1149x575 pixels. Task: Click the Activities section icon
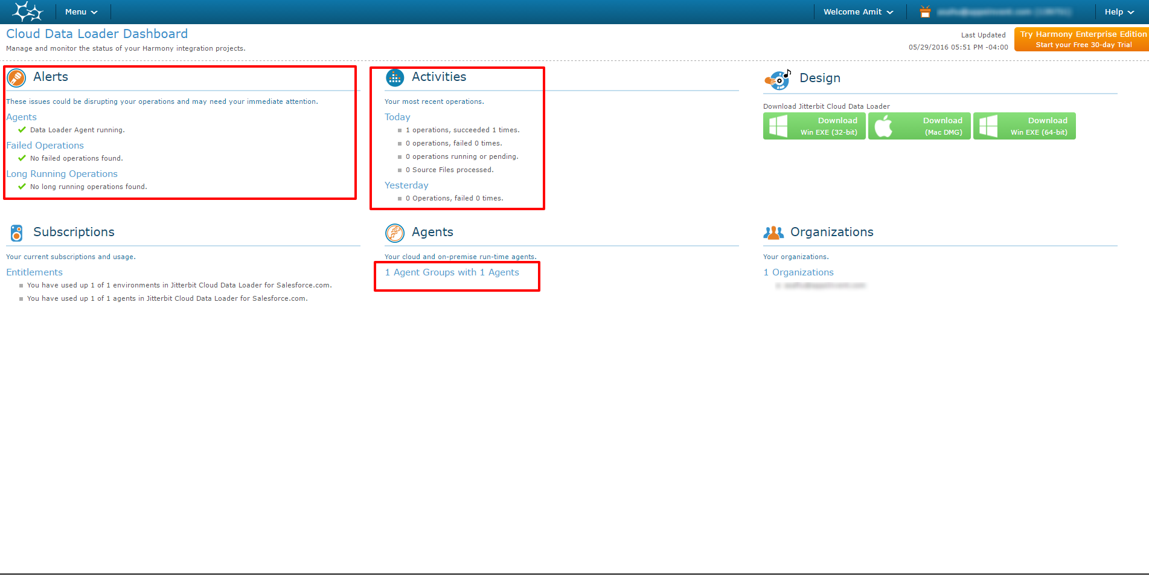click(395, 78)
